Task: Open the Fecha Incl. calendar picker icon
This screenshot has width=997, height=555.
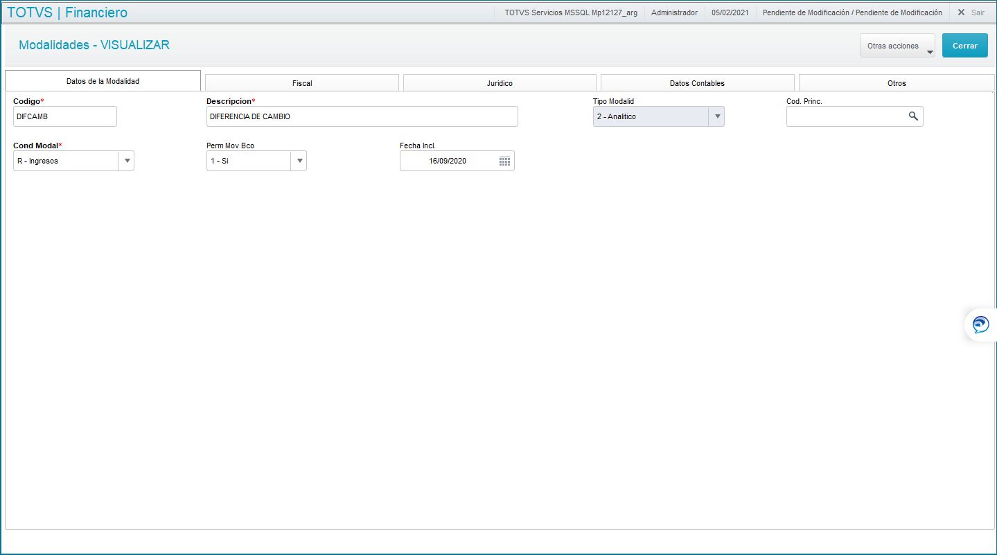Action: coord(504,161)
